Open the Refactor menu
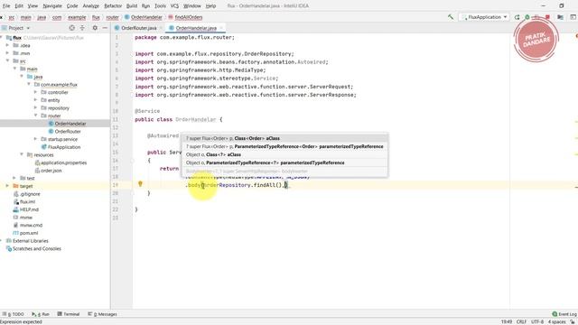The height and width of the screenshot is (325, 578). (x=113, y=6)
